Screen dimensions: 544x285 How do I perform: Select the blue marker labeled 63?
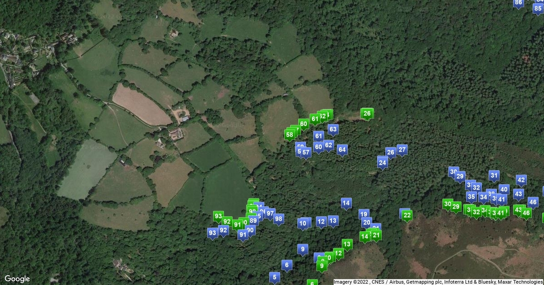333,130
